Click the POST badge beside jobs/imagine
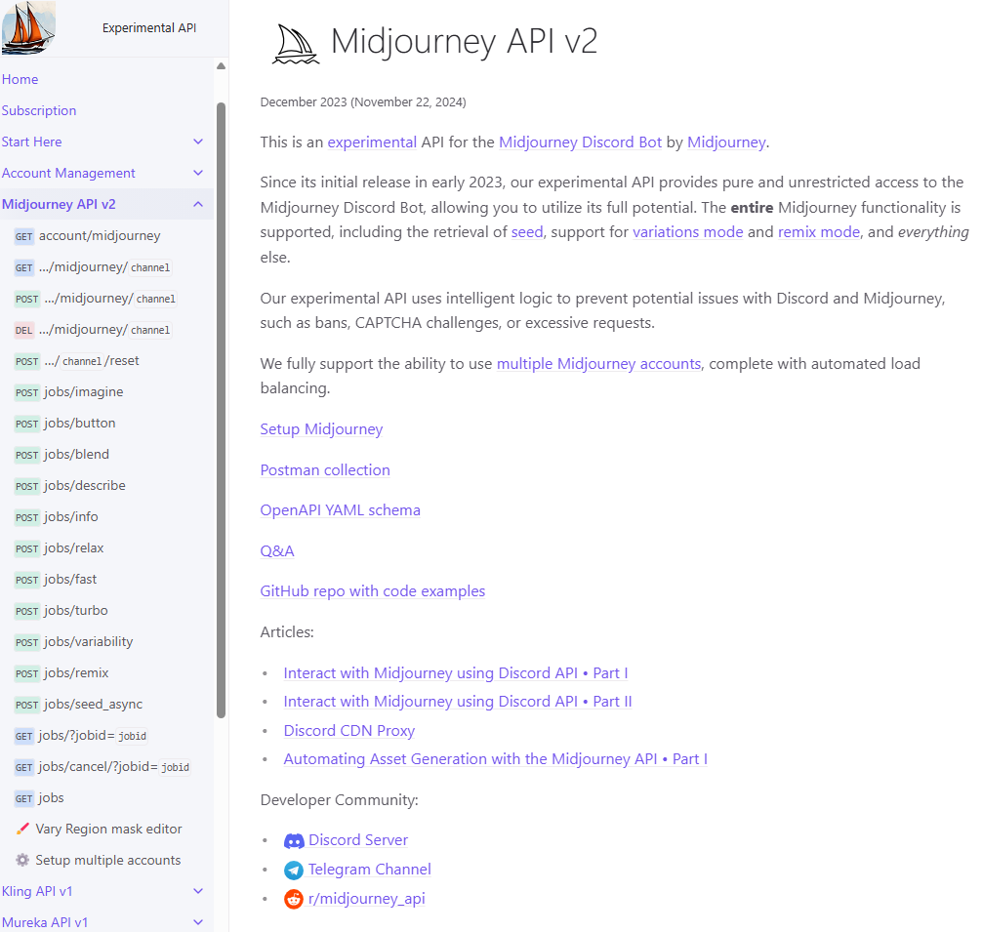Viewport: 982px width, 932px height. [27, 393]
